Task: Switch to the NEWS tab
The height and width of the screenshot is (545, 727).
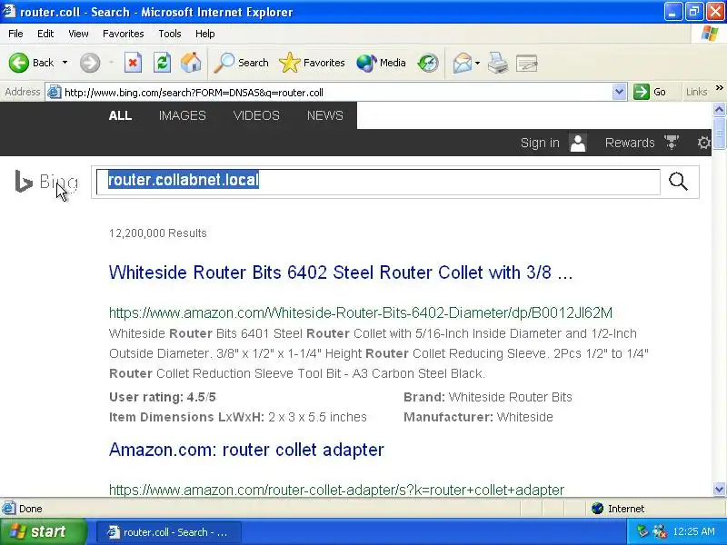Action: click(x=325, y=115)
